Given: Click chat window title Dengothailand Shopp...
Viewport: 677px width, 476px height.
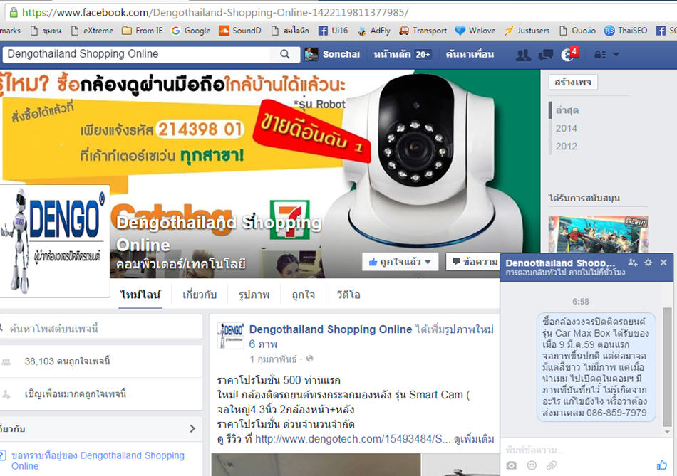Looking at the screenshot, I should coord(560,263).
